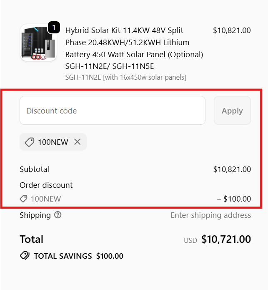Click the product price $10,821.00
The image size is (268, 290).
point(232,30)
